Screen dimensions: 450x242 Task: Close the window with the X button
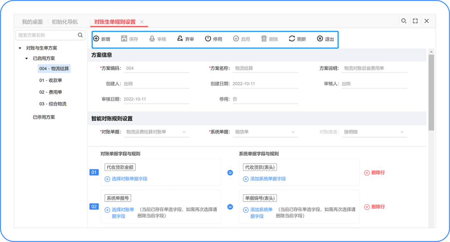coord(427,21)
